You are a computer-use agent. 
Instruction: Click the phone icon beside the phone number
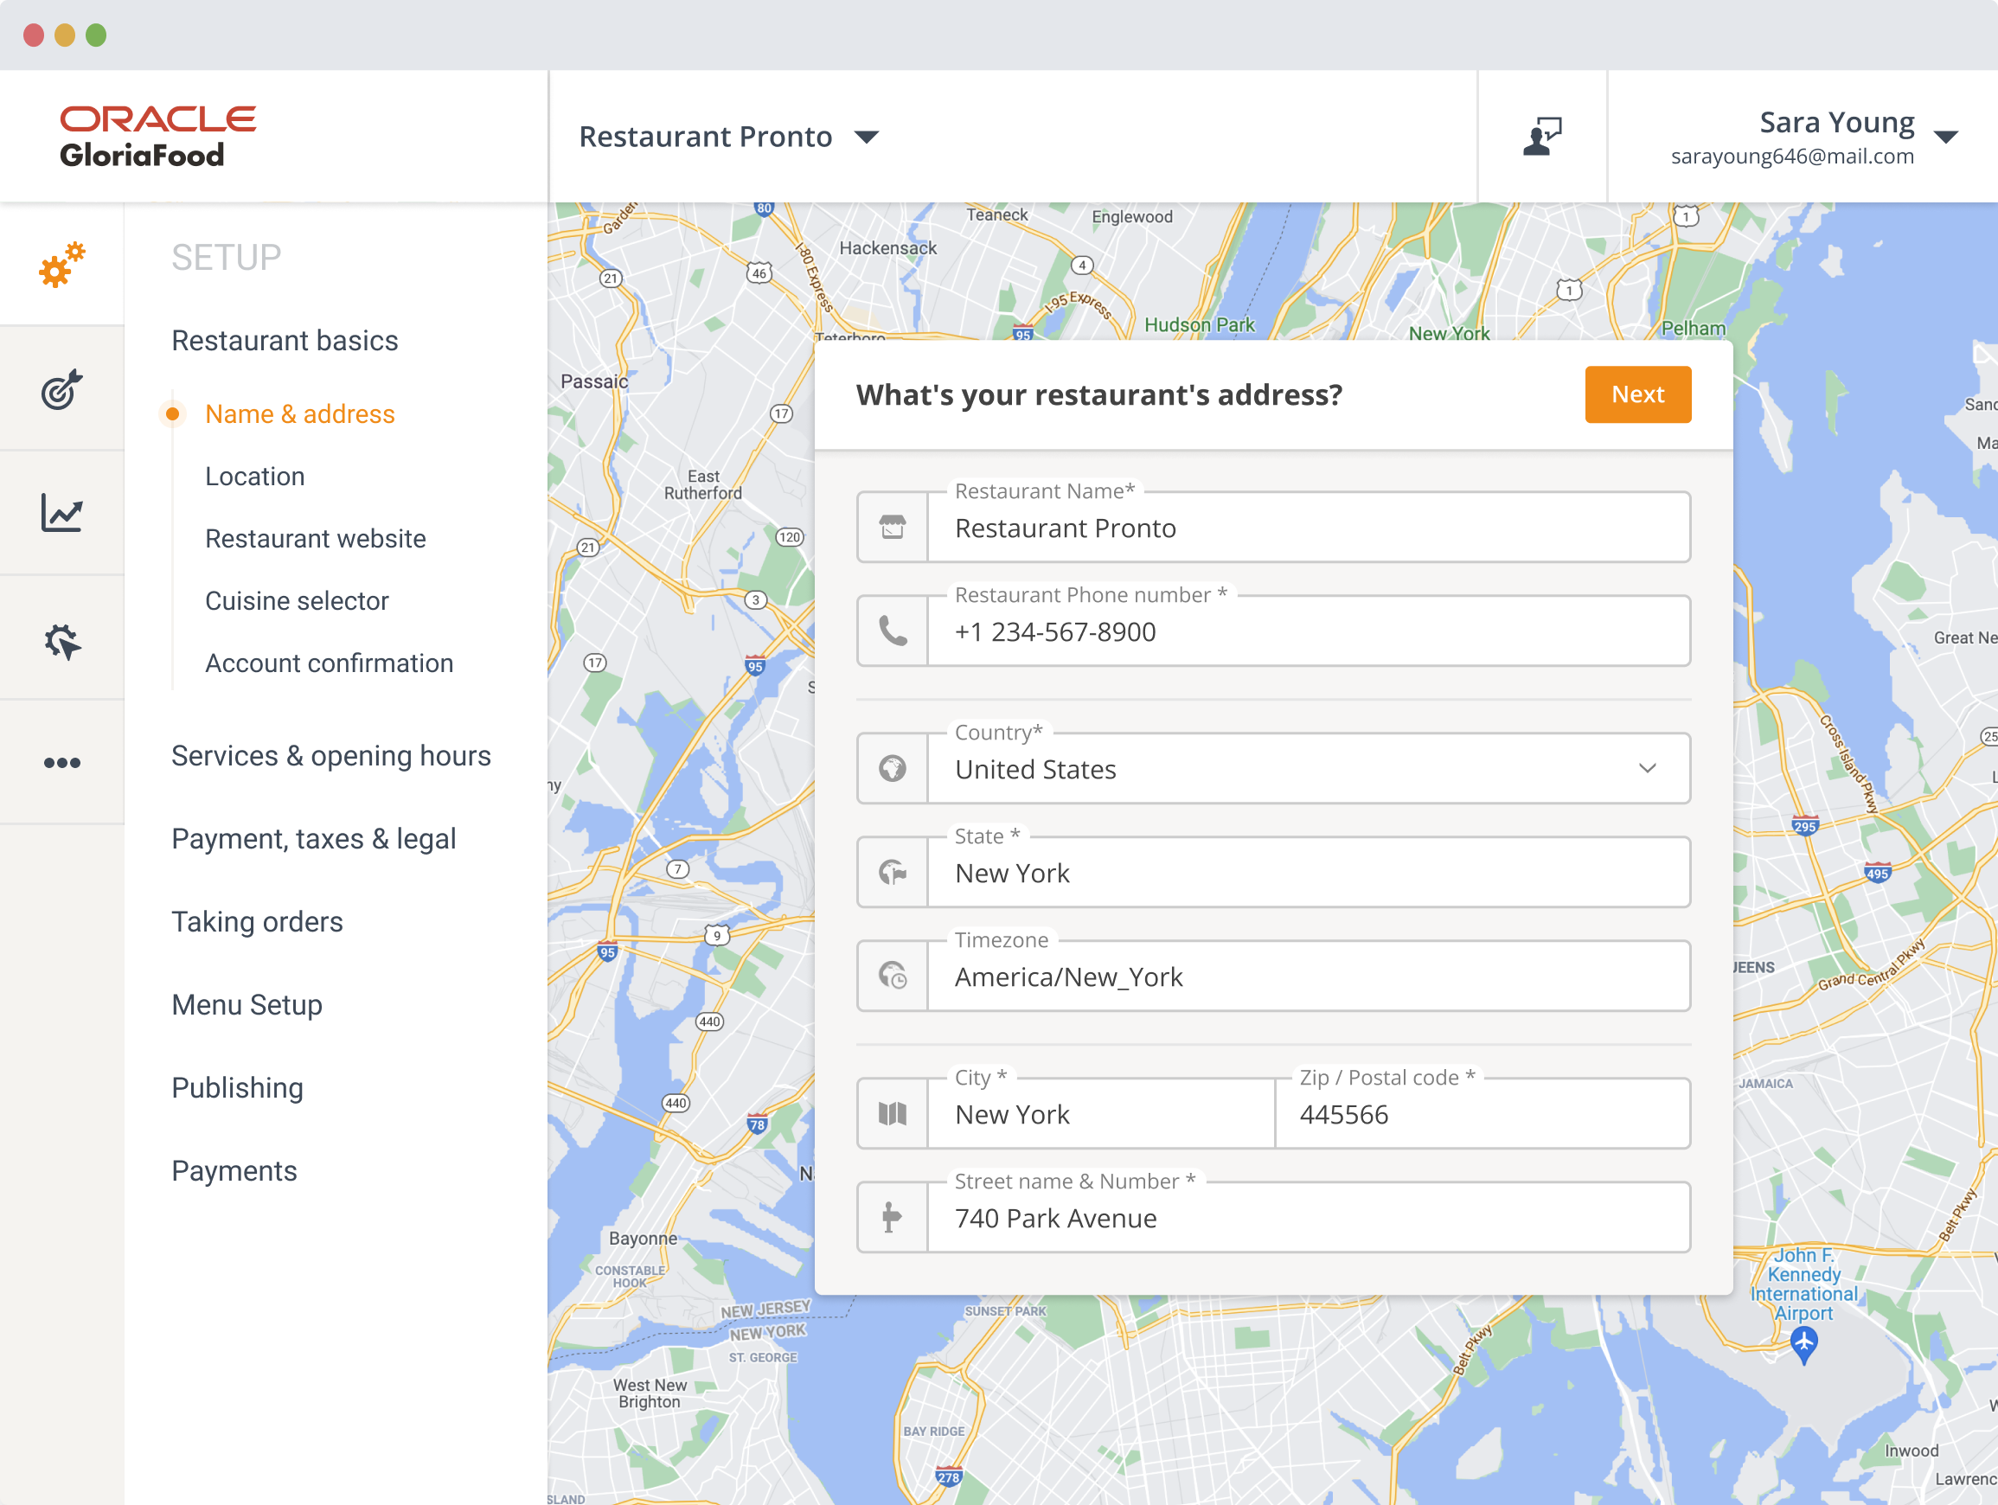click(893, 631)
